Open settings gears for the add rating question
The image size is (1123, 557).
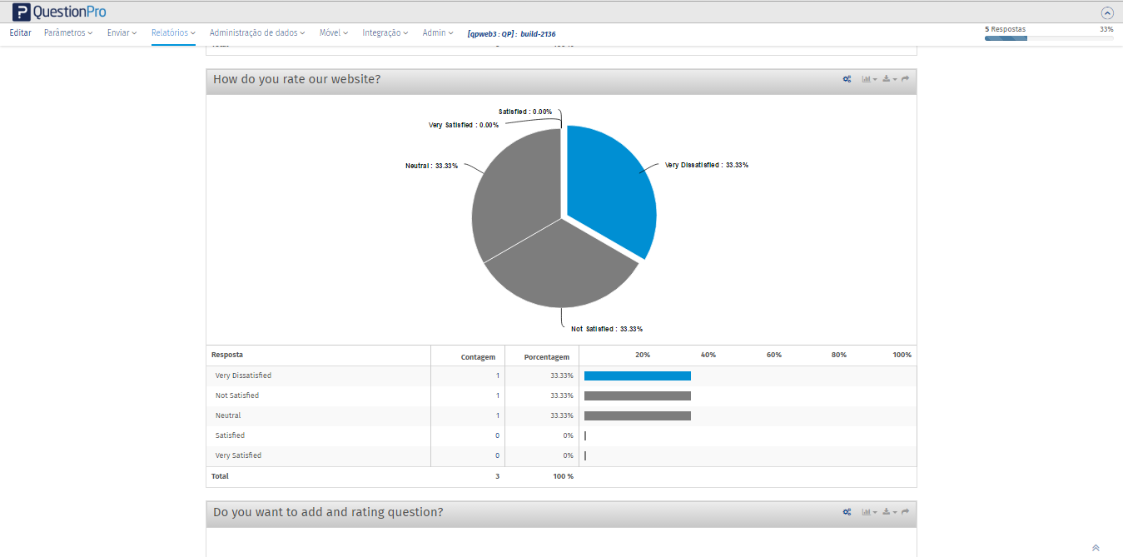[847, 512]
